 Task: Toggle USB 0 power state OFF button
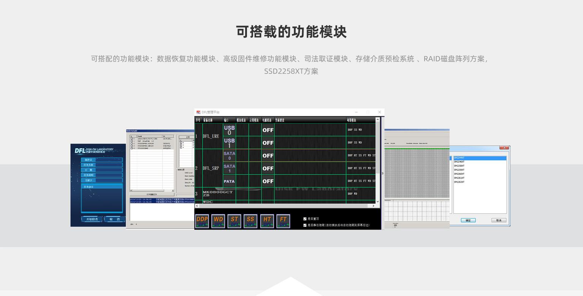pyautogui.click(x=268, y=130)
